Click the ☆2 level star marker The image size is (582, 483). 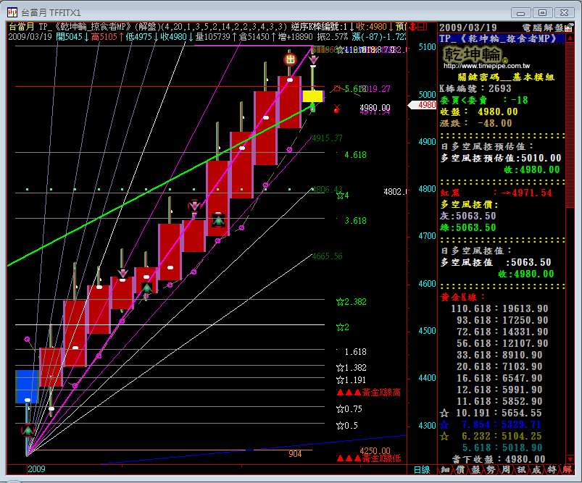coord(340,327)
